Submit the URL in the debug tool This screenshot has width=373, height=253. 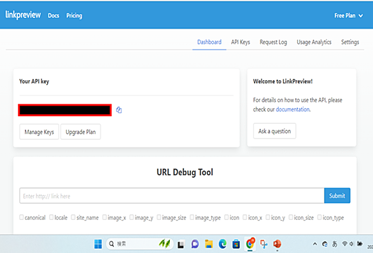click(337, 196)
